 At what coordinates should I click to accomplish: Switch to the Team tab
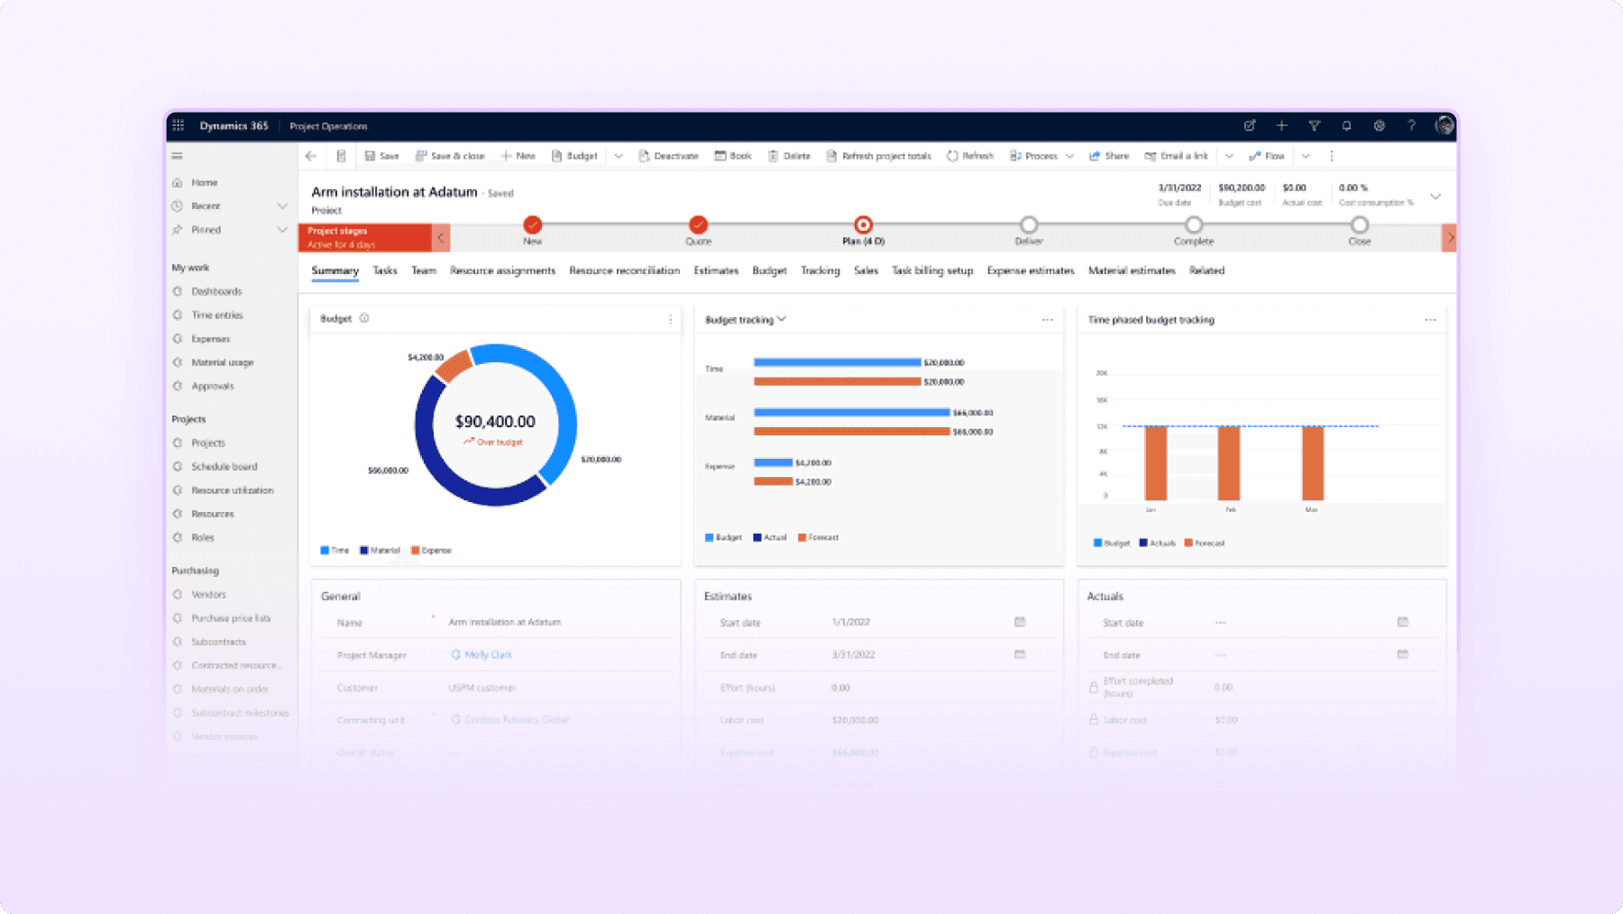tap(424, 270)
